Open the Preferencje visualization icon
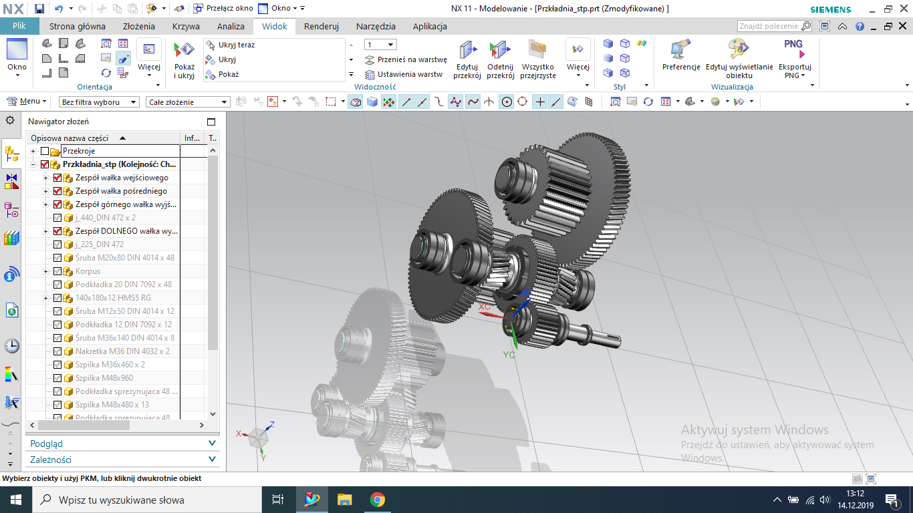This screenshot has width=913, height=513. coord(681,51)
